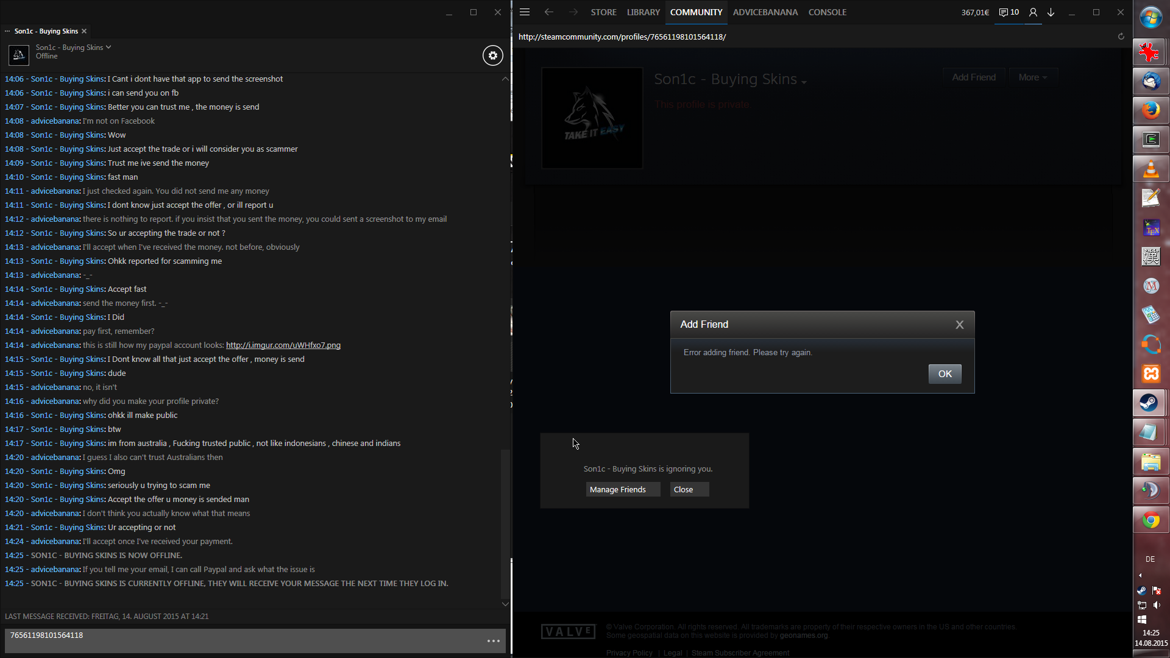Open Google Chrome from the taskbar
This screenshot has width=1170, height=658.
pyautogui.click(x=1150, y=520)
